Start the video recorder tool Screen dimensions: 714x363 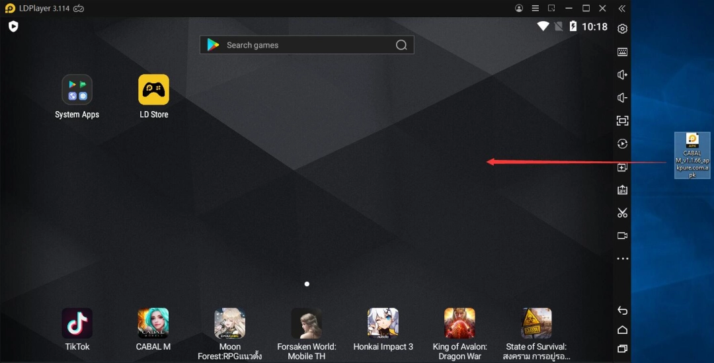tap(622, 235)
